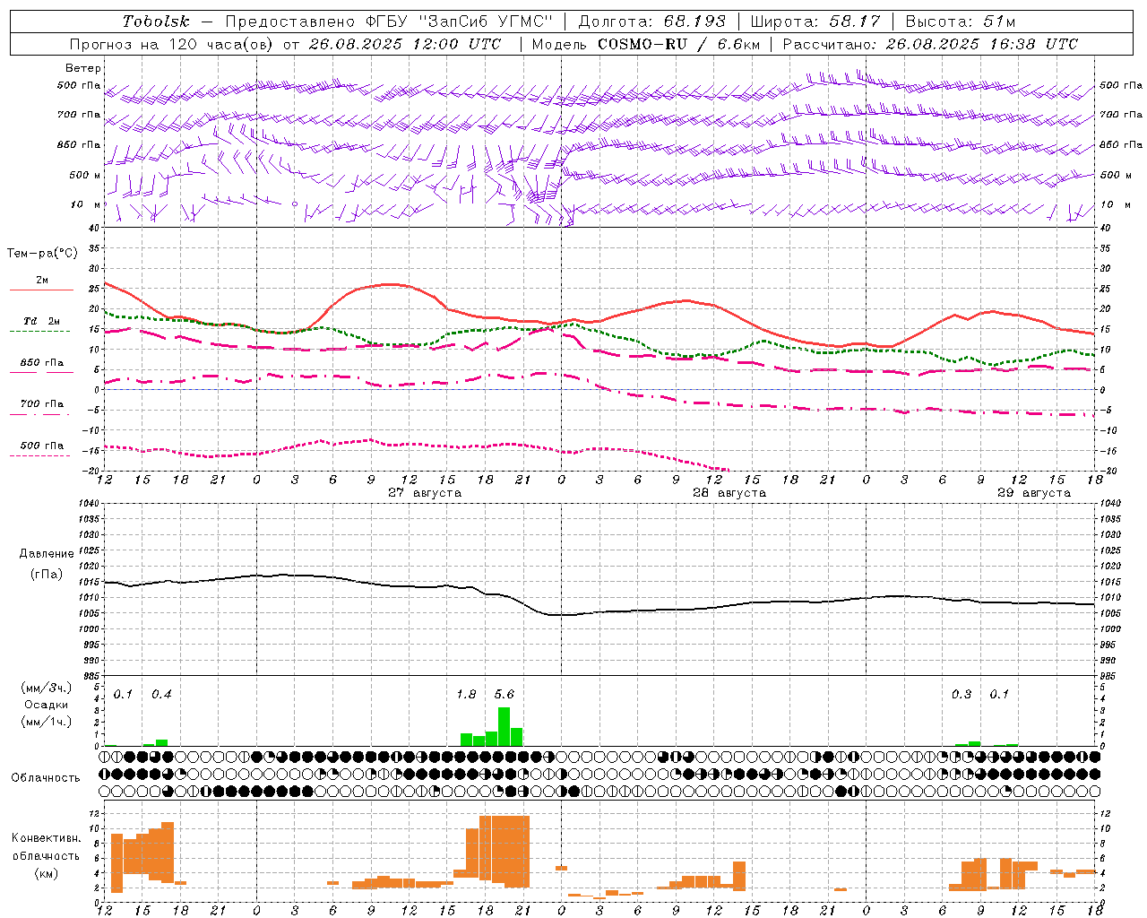This screenshot has width=1147, height=918.
Task: Click the Тем-ра(°C) axis label
Action: 43,254
